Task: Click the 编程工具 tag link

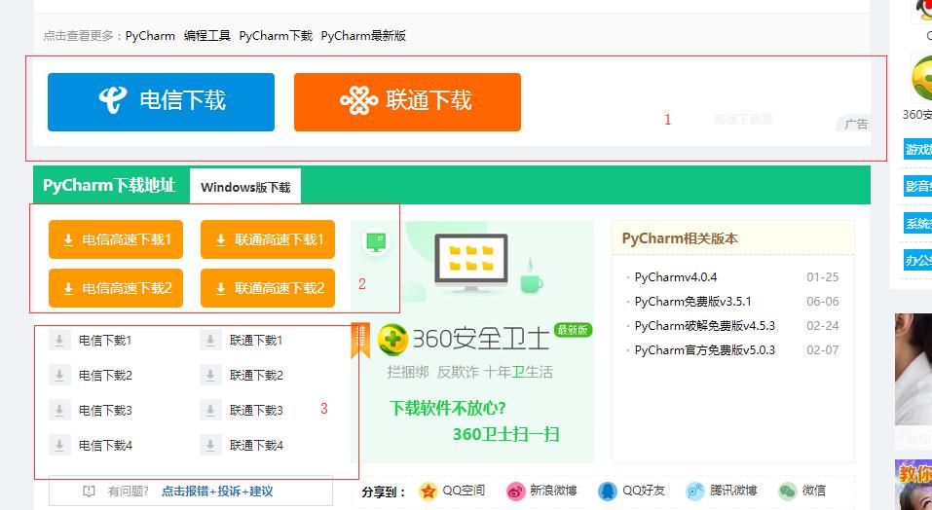Action: [x=206, y=36]
